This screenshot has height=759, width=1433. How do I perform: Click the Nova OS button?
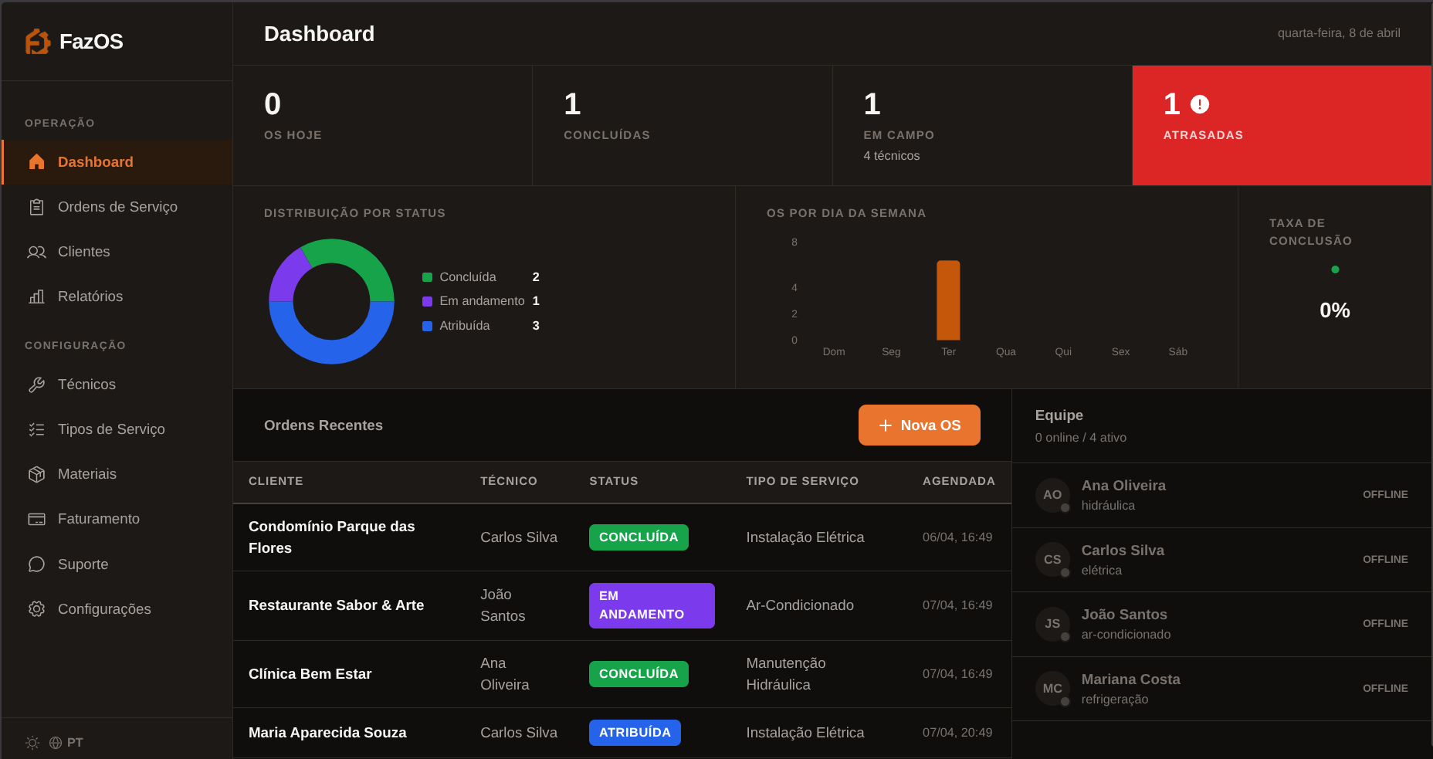tap(919, 425)
